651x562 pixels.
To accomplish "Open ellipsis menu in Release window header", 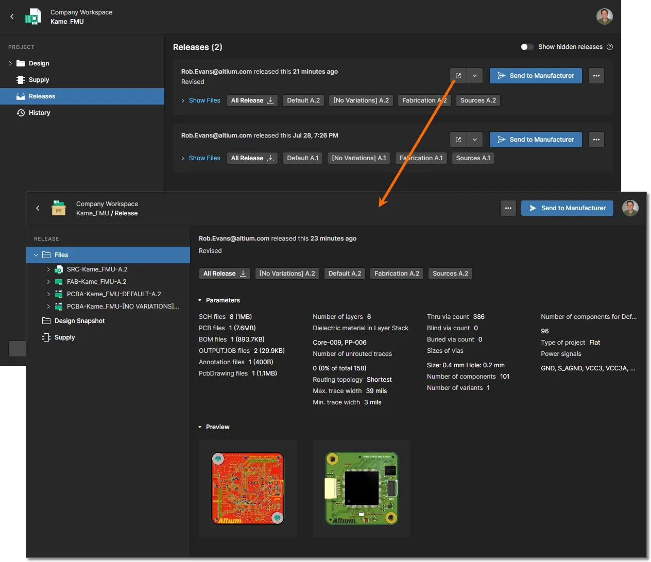I will coord(508,208).
